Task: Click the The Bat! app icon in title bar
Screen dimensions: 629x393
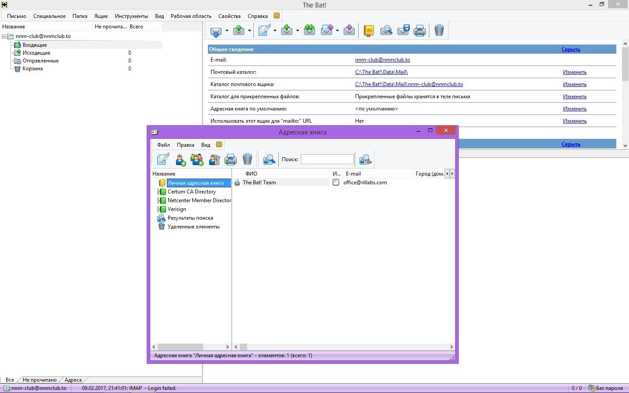Action: click(x=4, y=5)
